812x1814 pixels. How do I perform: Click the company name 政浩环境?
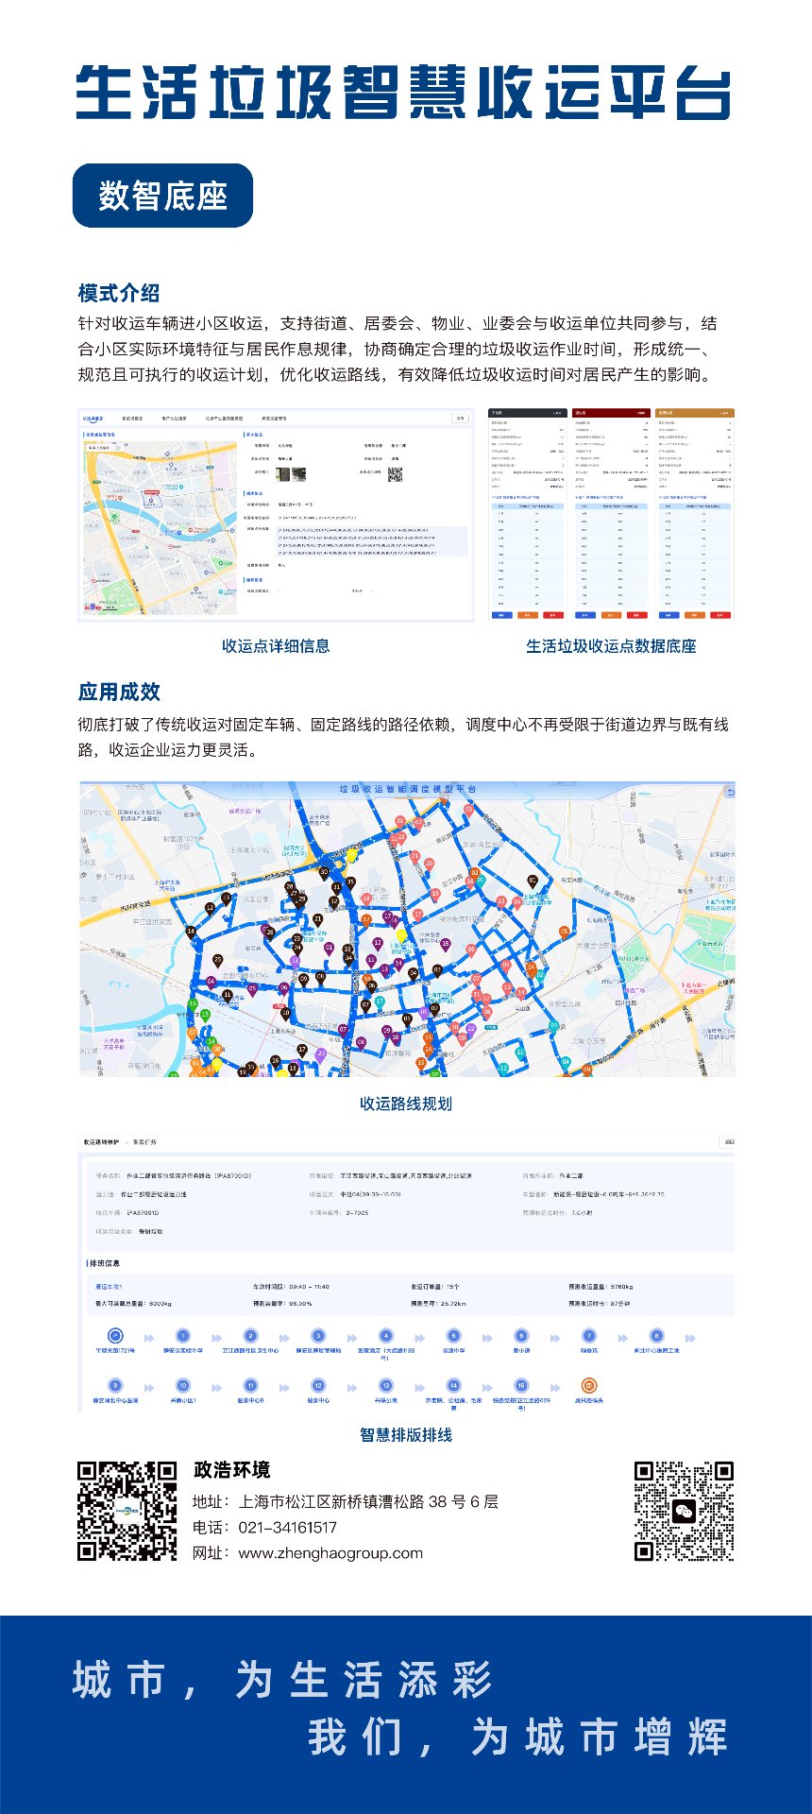coord(231,1470)
